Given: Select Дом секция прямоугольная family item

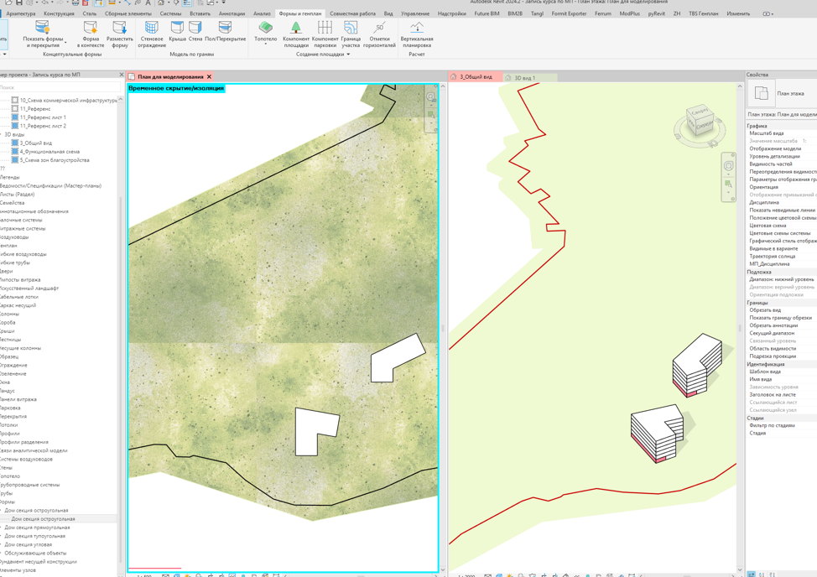Looking at the screenshot, I should click(37, 528).
